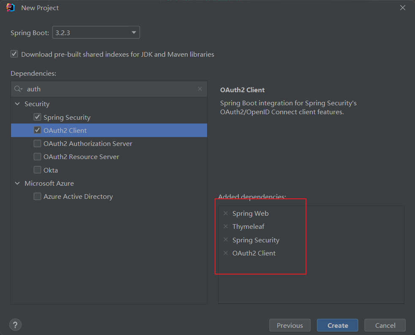Uncheck the Spring Security checkbox
This screenshot has height=335, width=415.
click(x=38, y=117)
